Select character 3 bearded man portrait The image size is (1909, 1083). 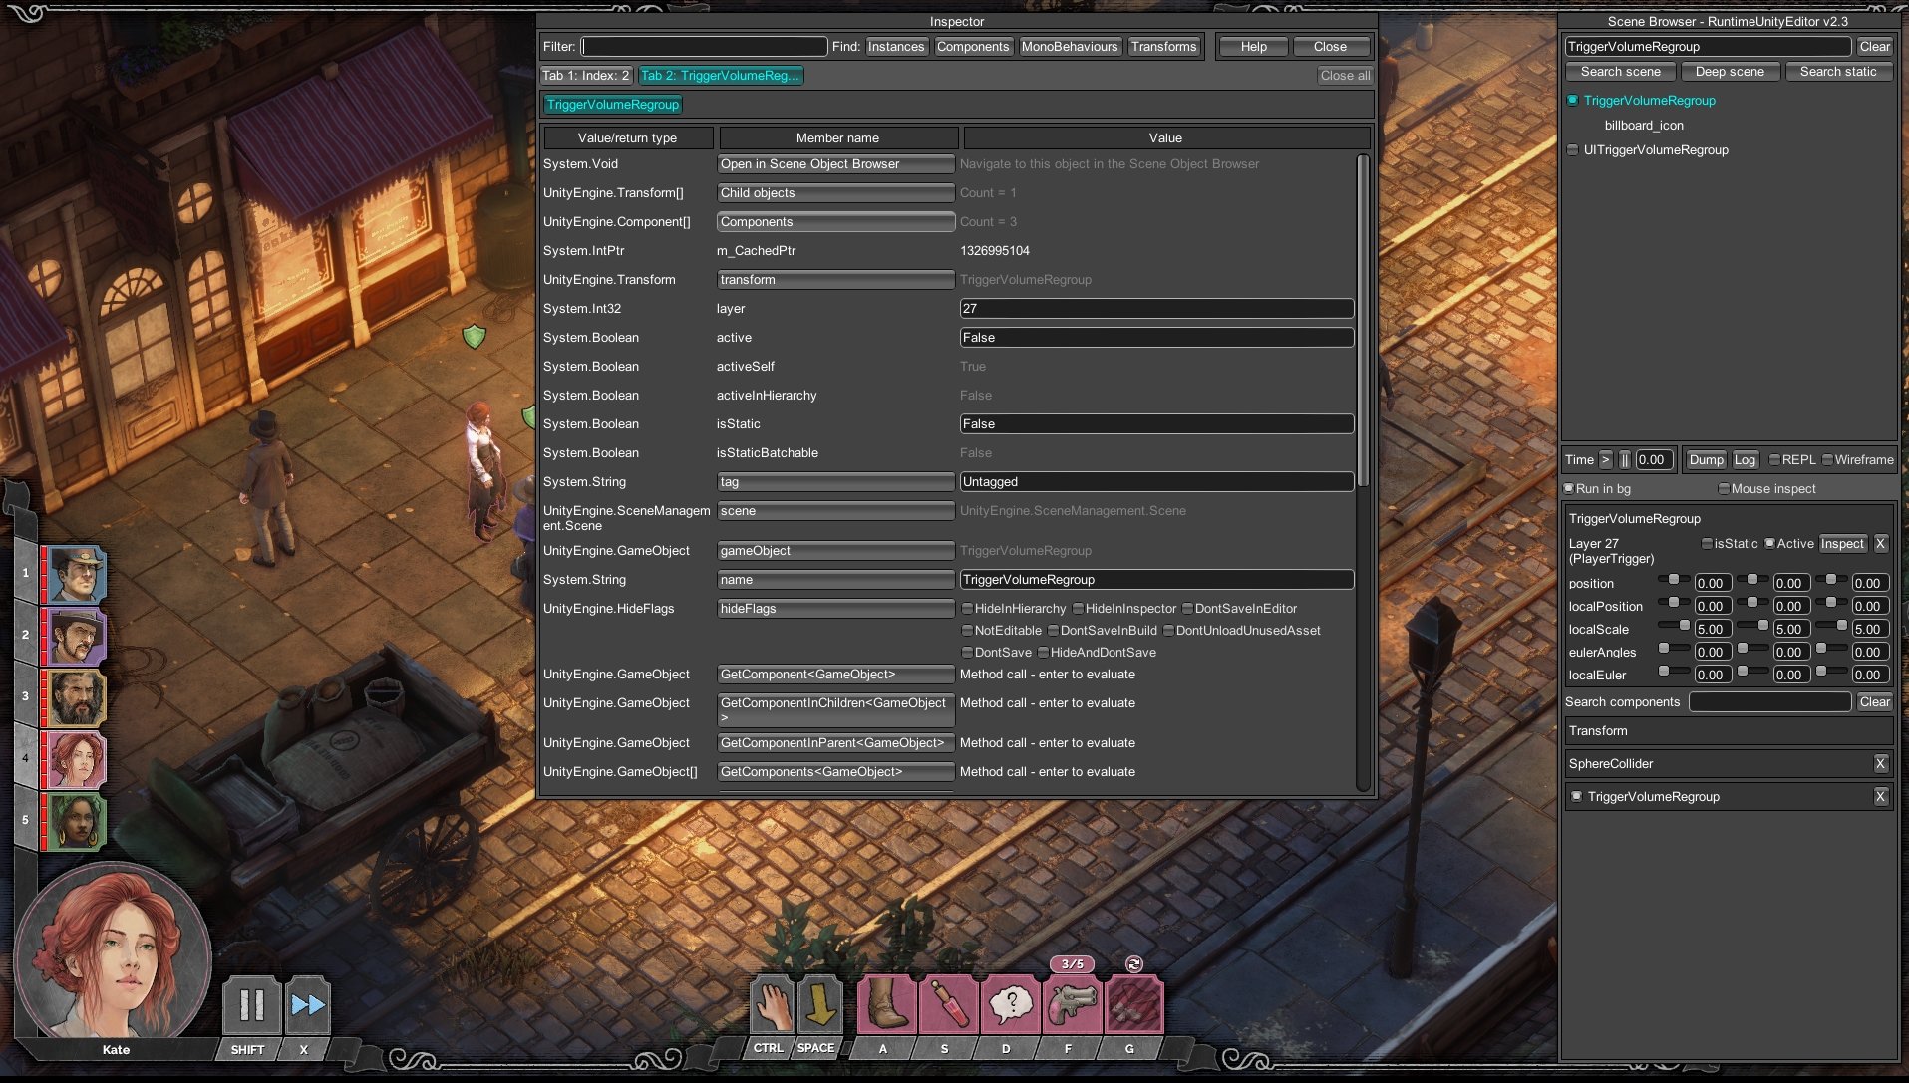[75, 698]
